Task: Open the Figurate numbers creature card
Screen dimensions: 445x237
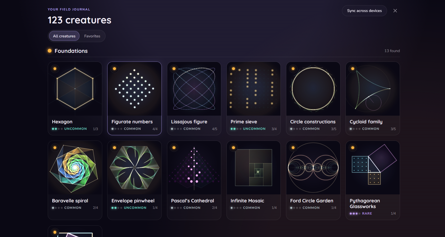Action: coord(134,98)
